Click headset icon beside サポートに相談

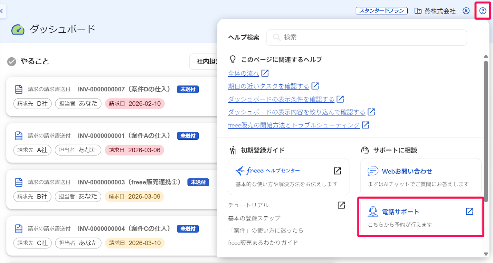click(x=365, y=150)
